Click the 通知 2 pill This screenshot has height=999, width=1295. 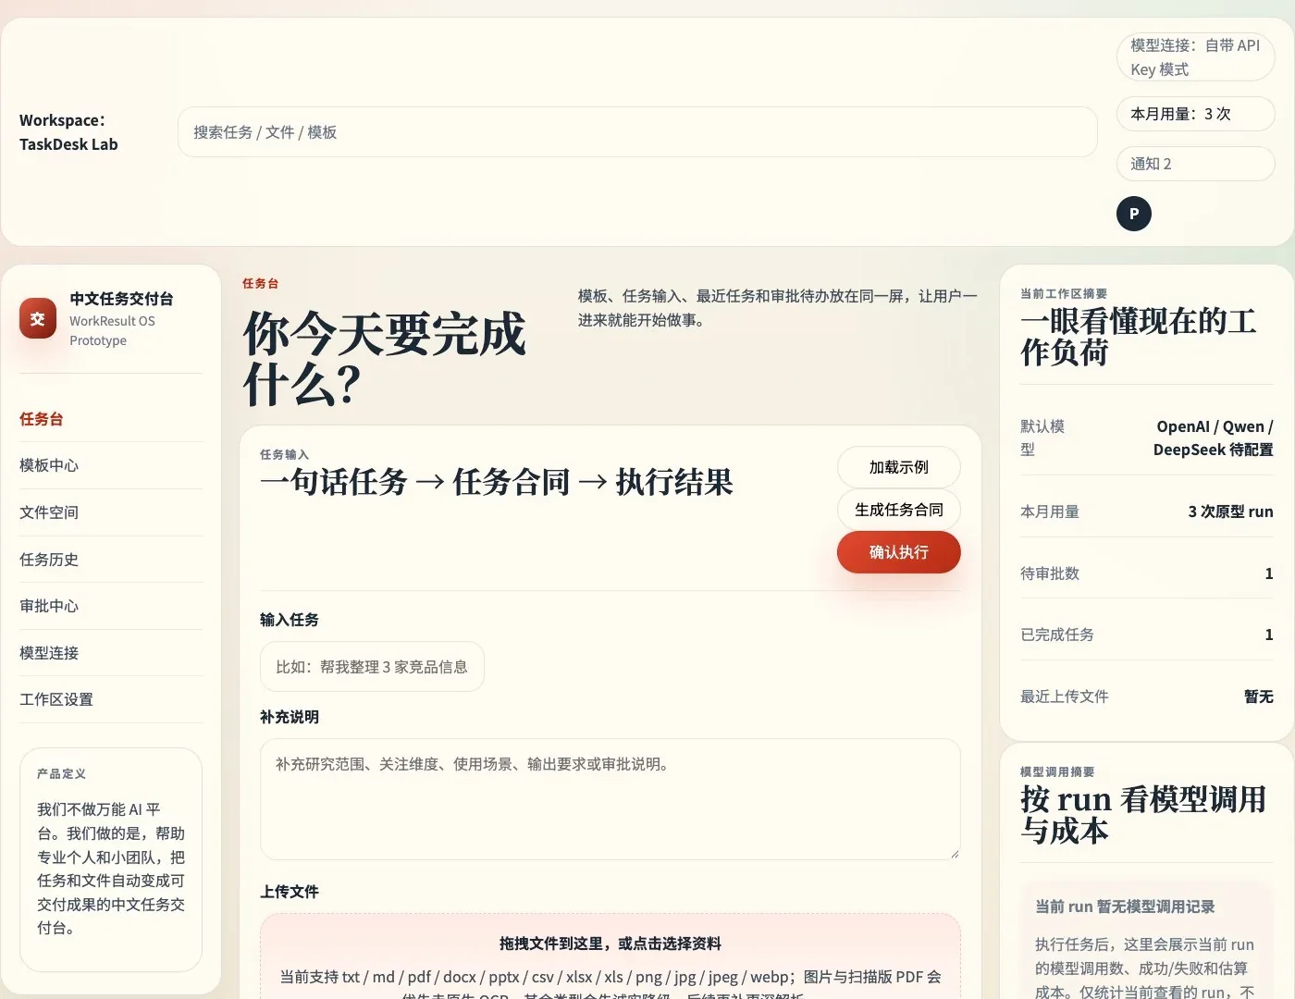tap(1195, 164)
